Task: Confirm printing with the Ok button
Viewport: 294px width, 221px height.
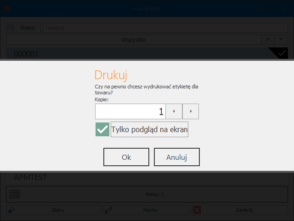Action: (x=126, y=157)
